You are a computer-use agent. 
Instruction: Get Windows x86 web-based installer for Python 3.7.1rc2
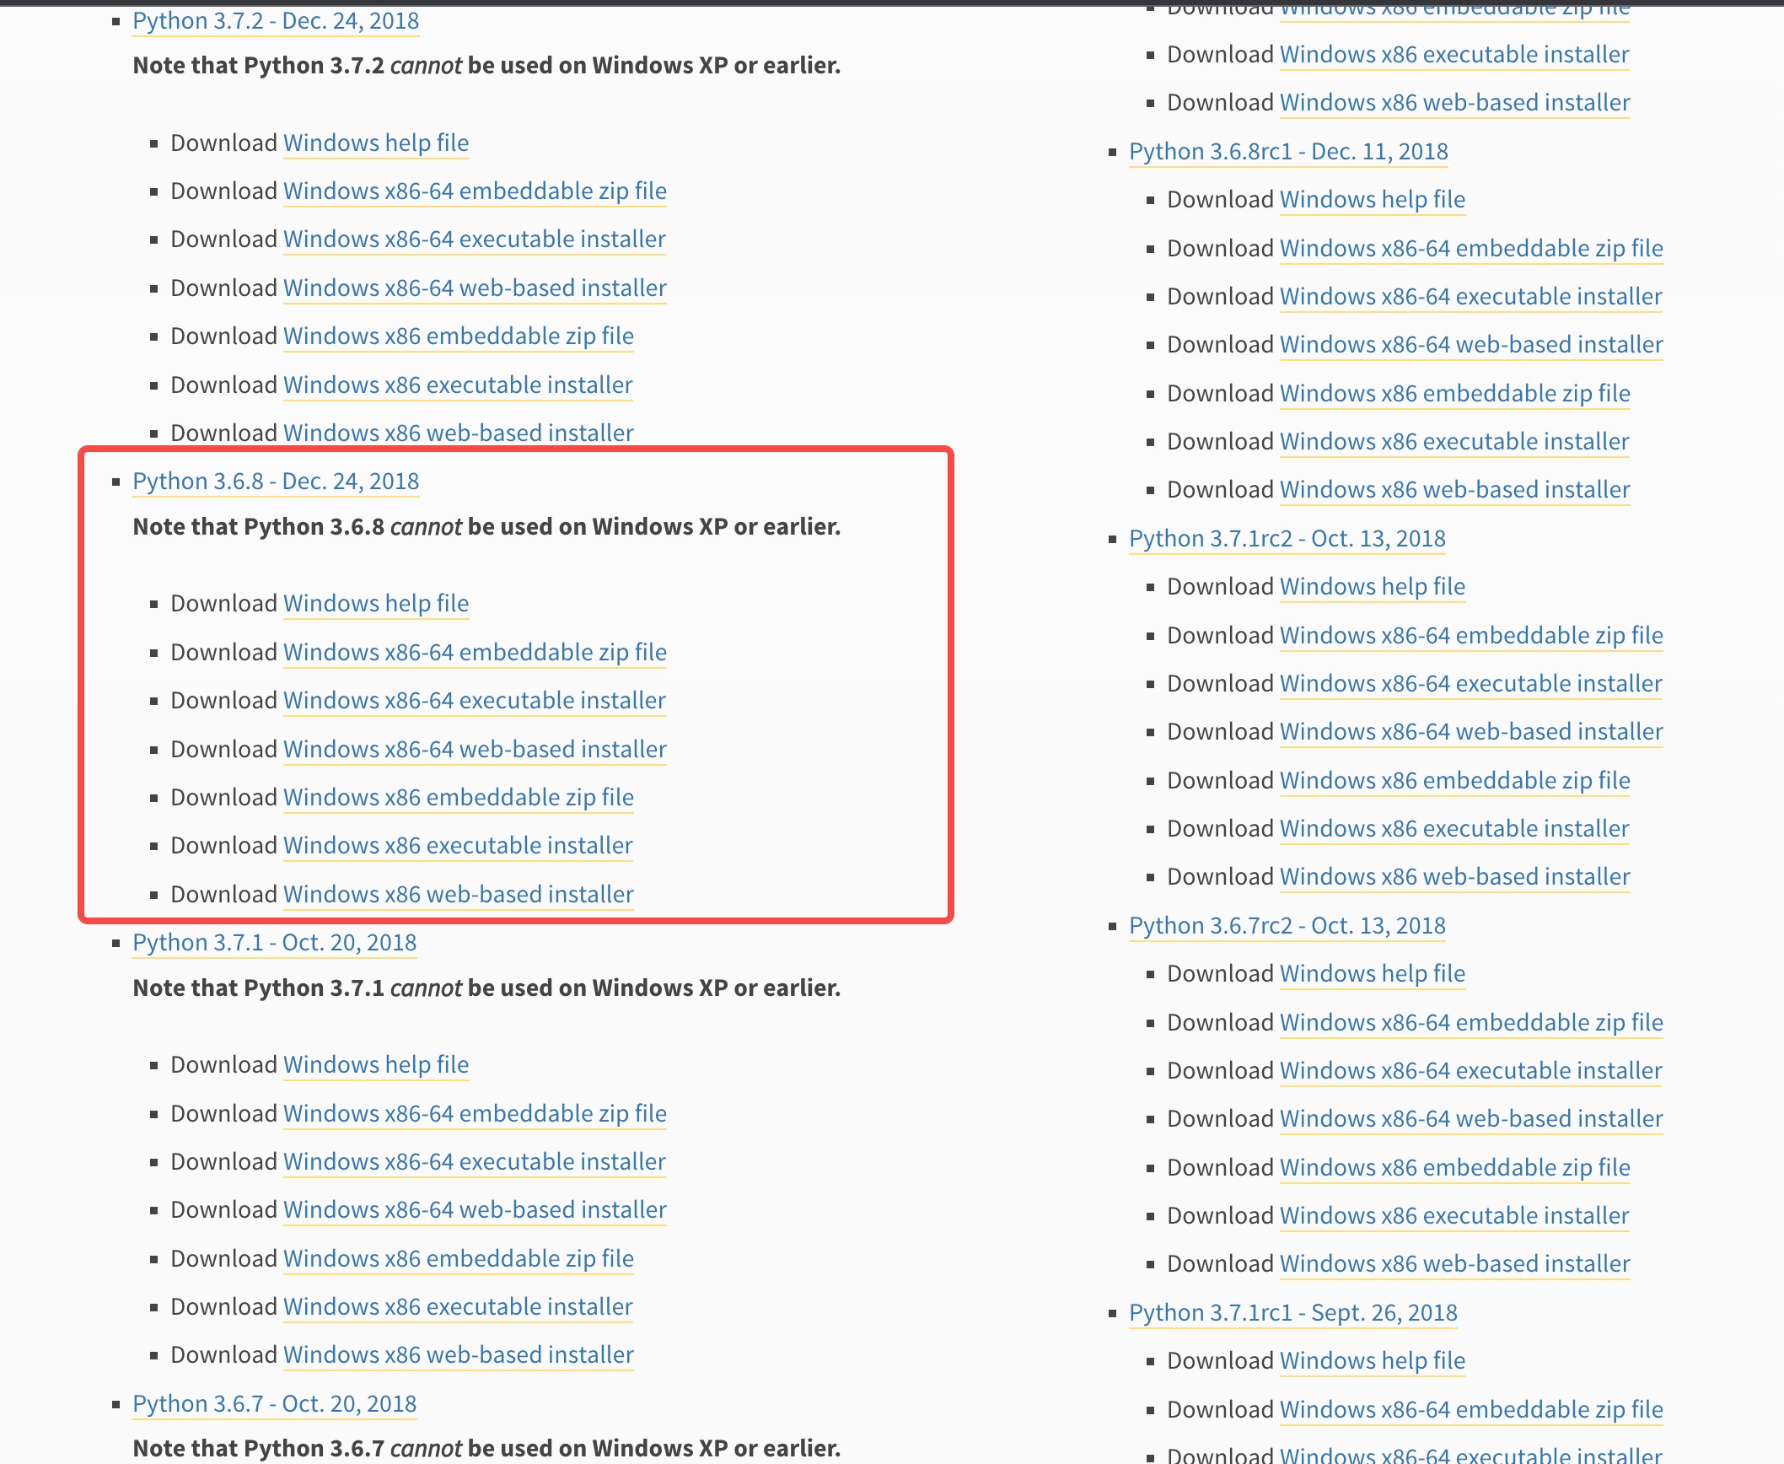(1455, 877)
